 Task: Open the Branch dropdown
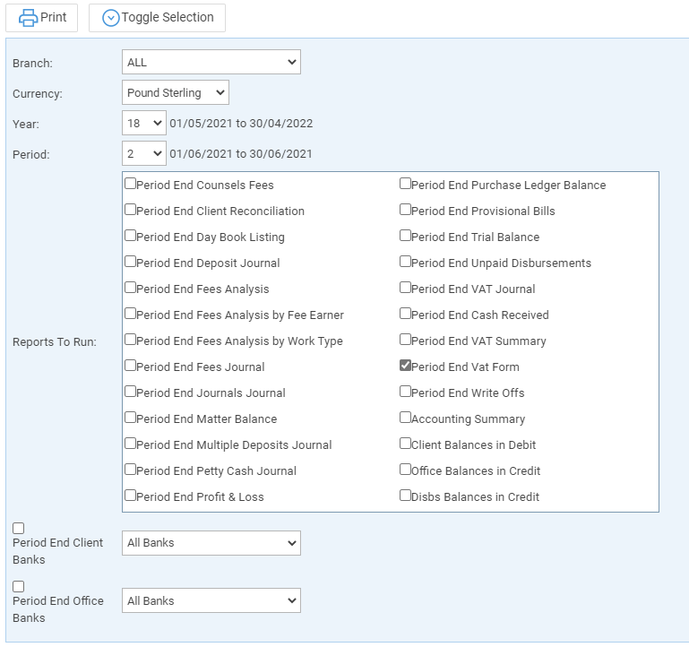(211, 62)
